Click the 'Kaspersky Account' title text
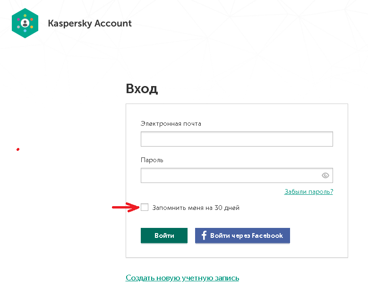 click(90, 23)
